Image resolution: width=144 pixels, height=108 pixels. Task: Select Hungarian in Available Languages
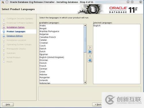[x=62, y=77]
